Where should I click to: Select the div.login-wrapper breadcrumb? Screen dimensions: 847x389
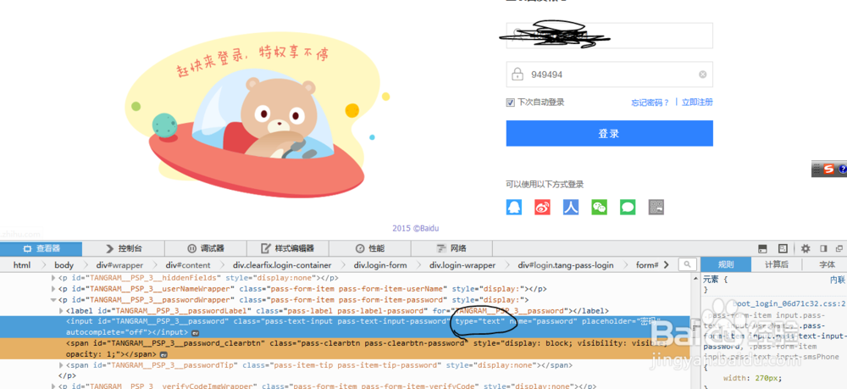(x=462, y=264)
